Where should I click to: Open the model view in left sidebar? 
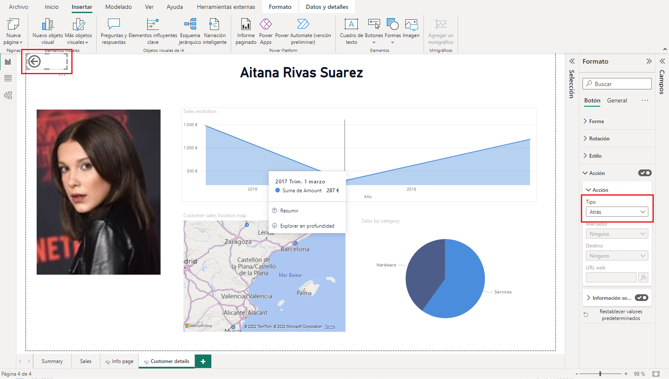8,95
